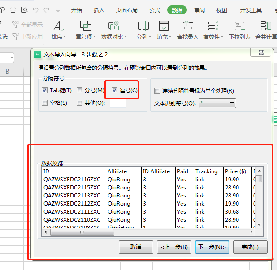
Task: Click the WPS 'S' dialog title icon
Action: (x=38, y=55)
